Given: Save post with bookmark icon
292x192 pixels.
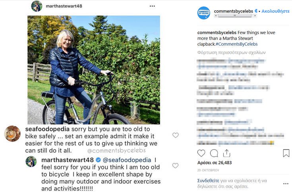Looking at the screenshot, I should pyautogui.click(x=286, y=153).
